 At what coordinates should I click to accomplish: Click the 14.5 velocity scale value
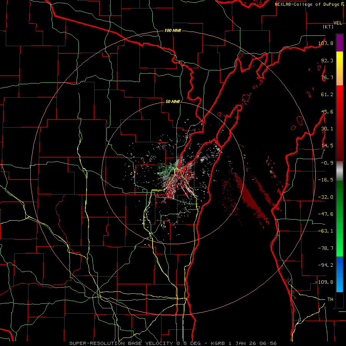[327, 145]
